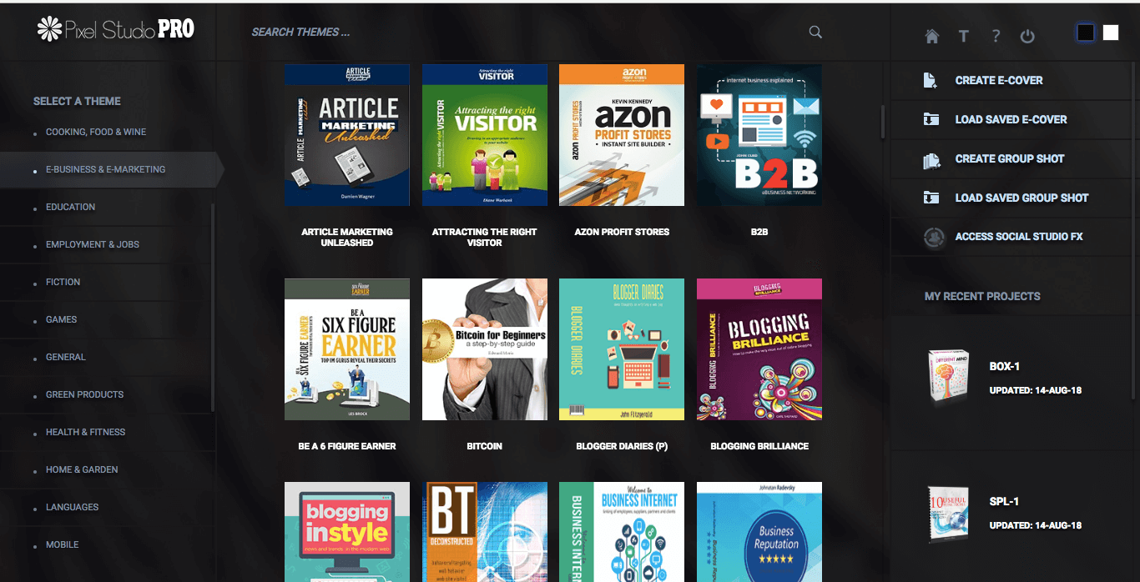
Task: Click the Load Saved Group Shot icon
Action: 931,198
